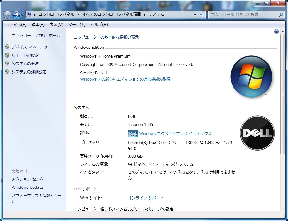Click the forward navigation arrow button
Screen dimensions: 288x221
pyautogui.click(x=16, y=15)
